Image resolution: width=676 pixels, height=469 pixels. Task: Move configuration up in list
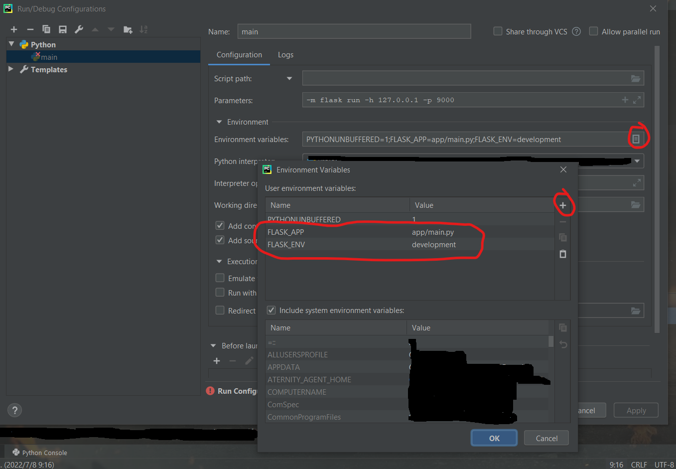pyautogui.click(x=95, y=29)
